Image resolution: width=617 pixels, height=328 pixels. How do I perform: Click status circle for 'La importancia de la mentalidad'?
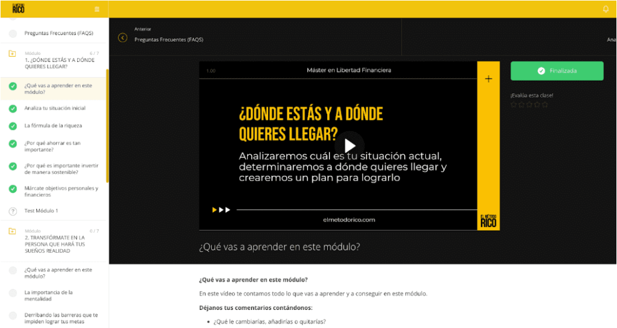13,293
